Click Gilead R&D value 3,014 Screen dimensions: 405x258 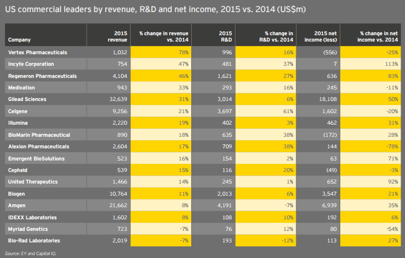point(225,99)
